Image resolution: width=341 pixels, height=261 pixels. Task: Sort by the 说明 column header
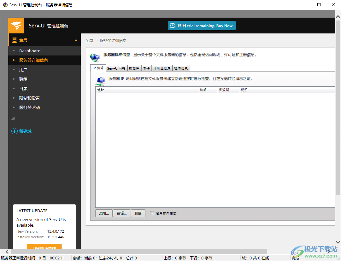(x=287, y=90)
